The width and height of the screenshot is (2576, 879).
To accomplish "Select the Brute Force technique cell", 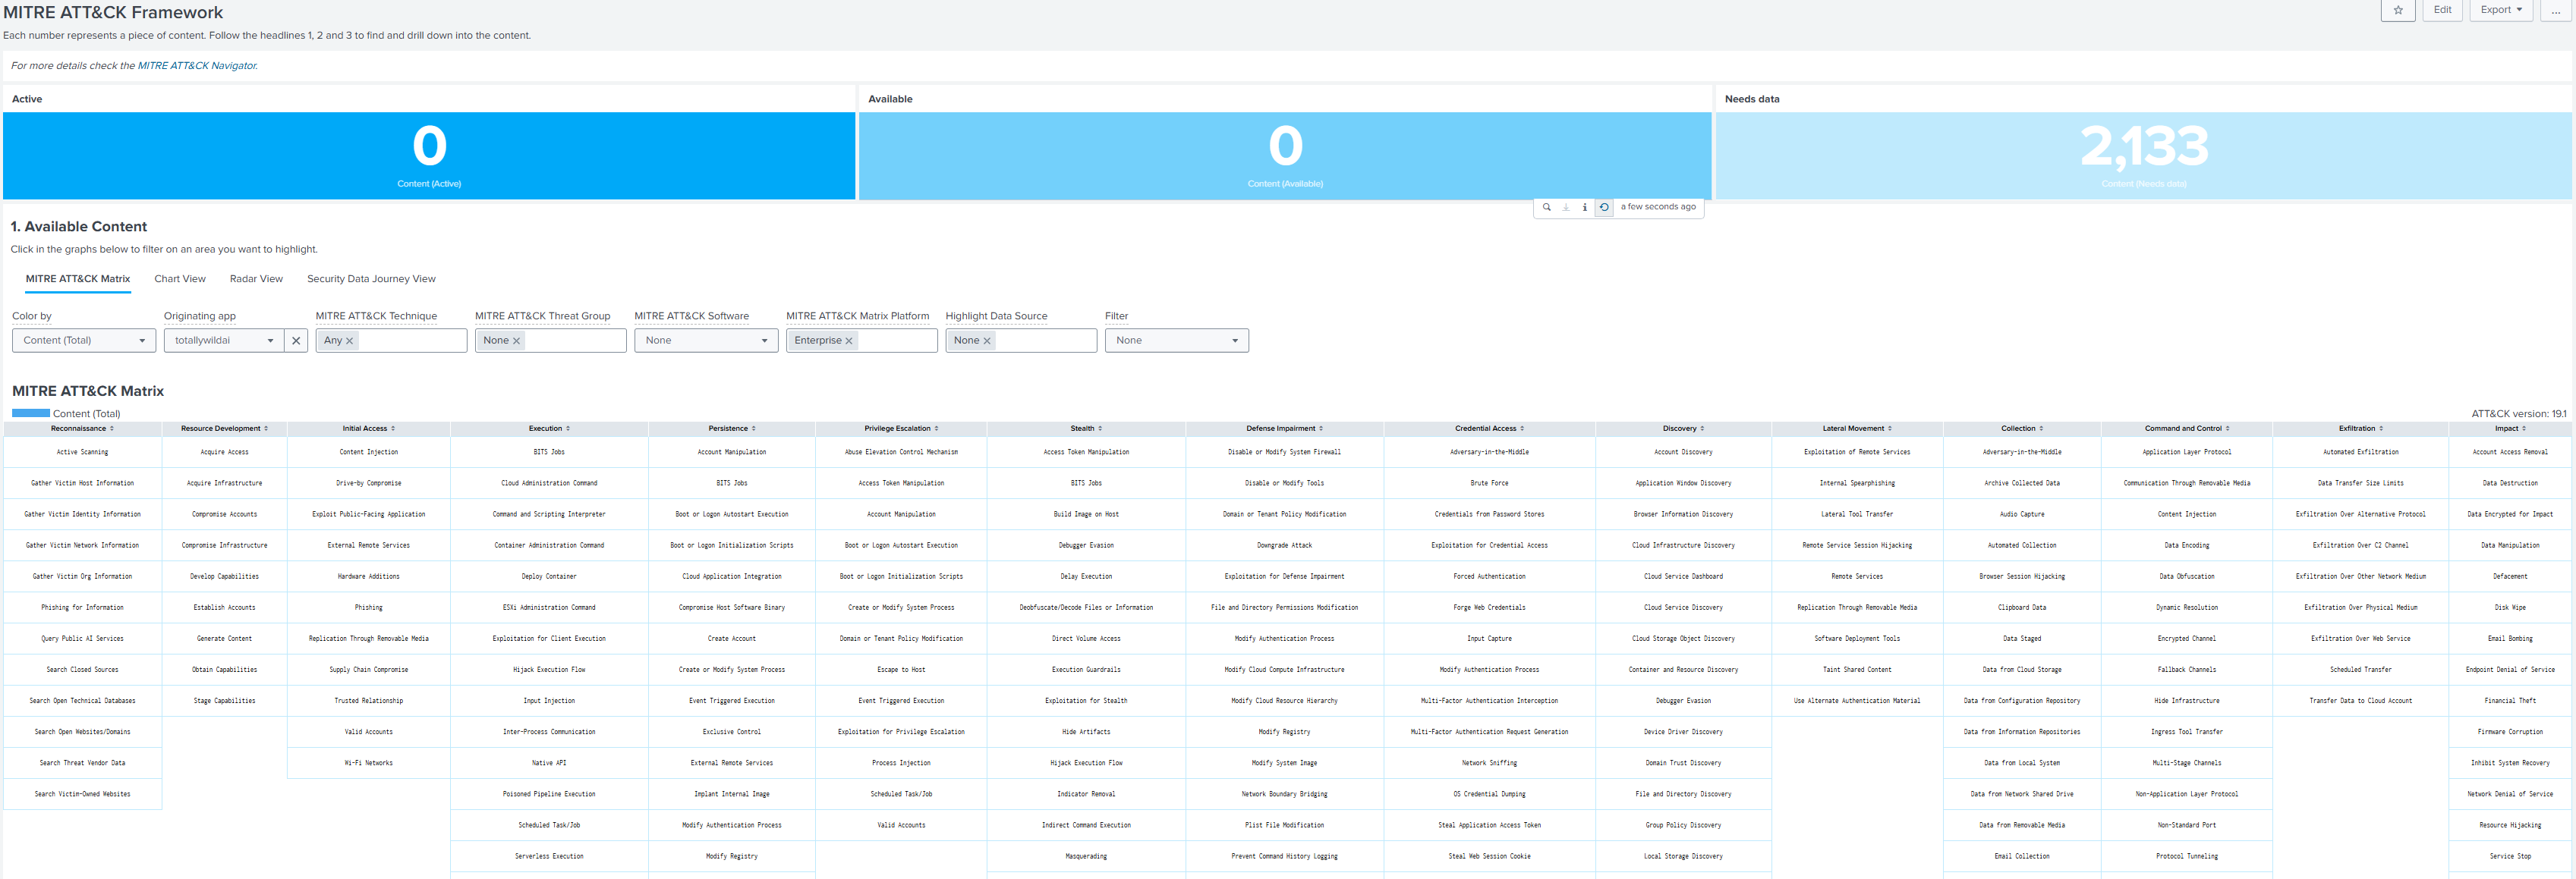I will (x=1490, y=483).
